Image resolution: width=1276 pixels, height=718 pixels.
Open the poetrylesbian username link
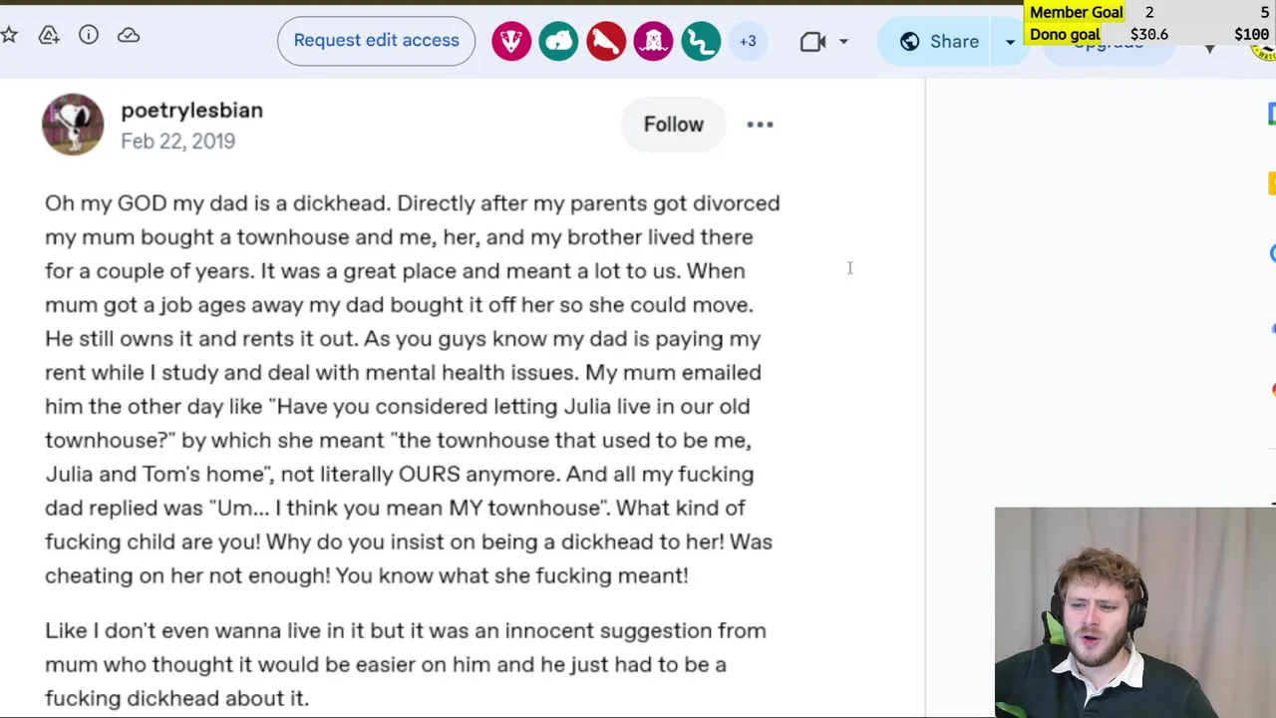coord(191,111)
